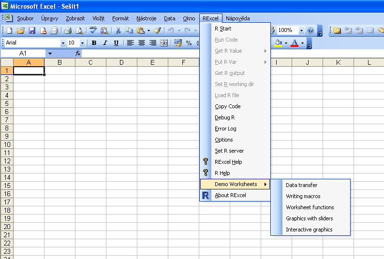Select Debug R menu entry

coord(235,117)
